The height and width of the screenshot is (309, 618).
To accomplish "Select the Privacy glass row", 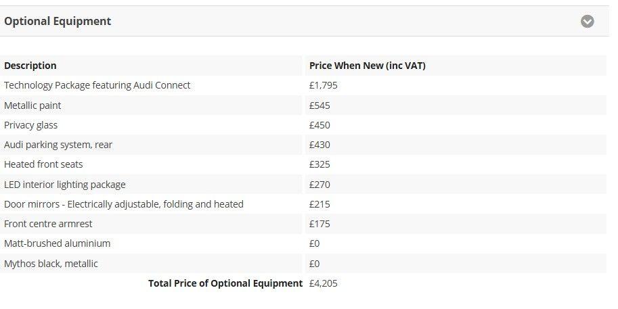I will click(x=303, y=125).
